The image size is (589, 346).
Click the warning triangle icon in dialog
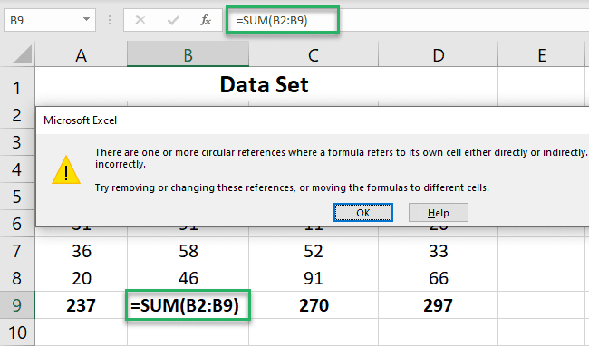pyautogui.click(x=66, y=170)
